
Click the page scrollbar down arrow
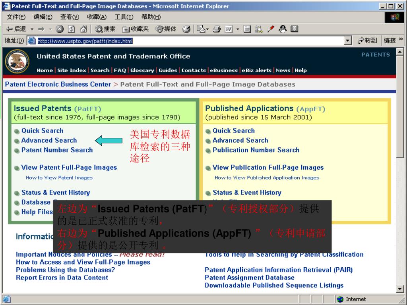pos(400,289)
